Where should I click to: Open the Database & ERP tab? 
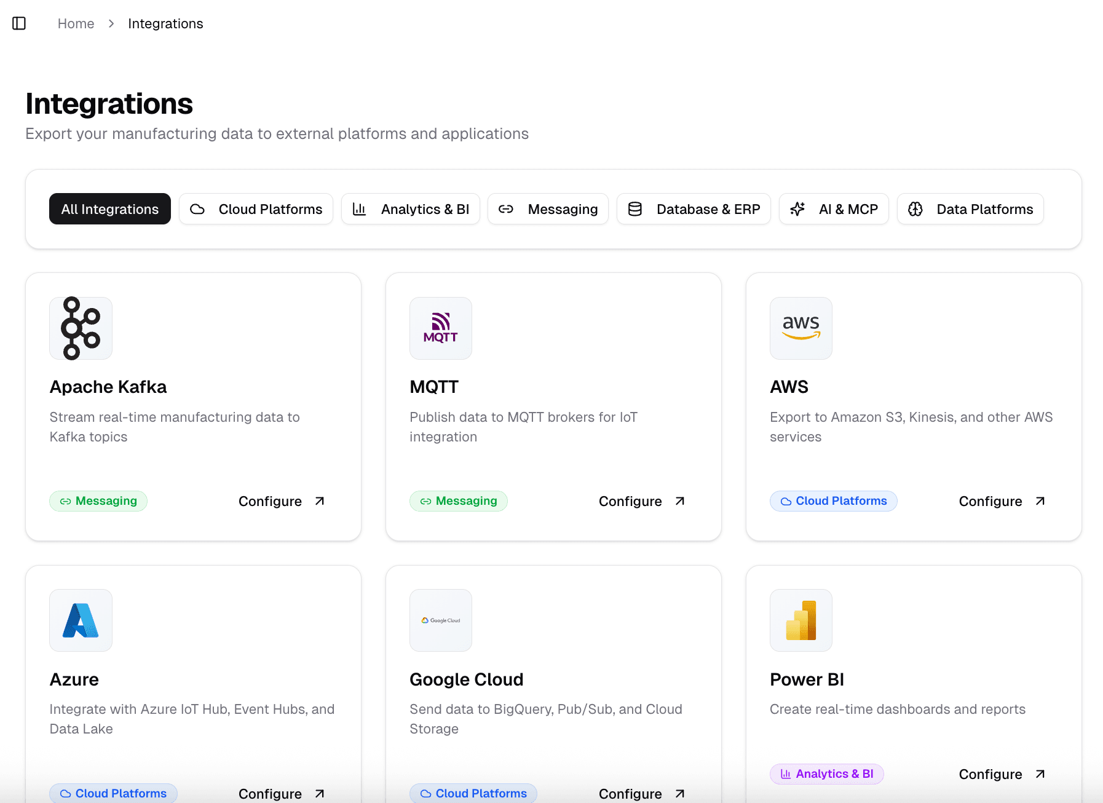tap(694, 209)
